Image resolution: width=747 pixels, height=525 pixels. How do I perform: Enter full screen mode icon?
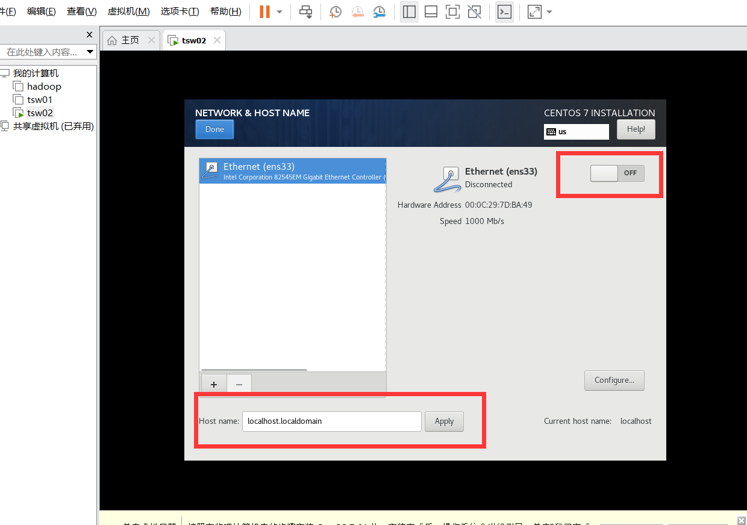click(452, 12)
